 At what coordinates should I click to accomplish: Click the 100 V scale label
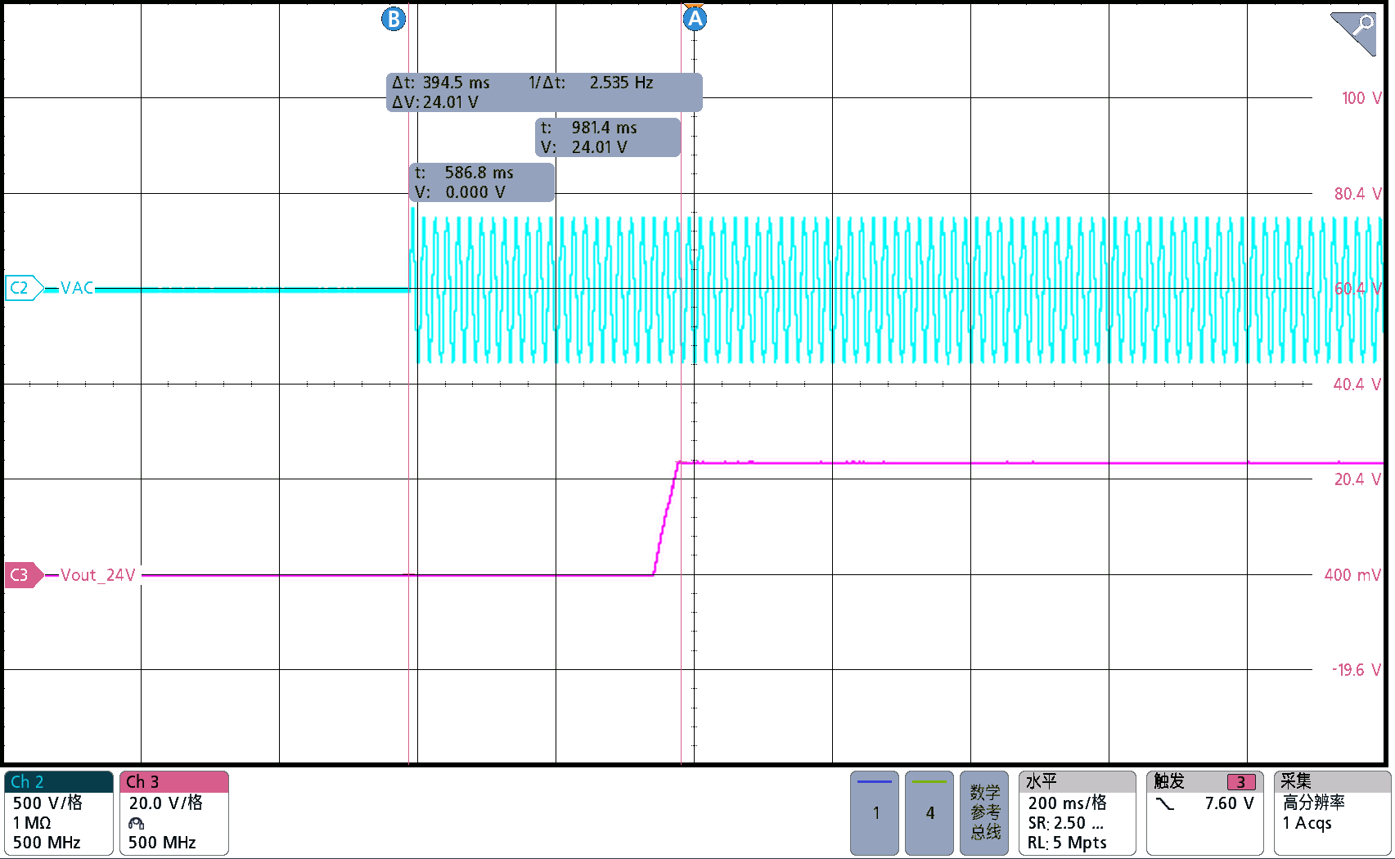[1361, 98]
